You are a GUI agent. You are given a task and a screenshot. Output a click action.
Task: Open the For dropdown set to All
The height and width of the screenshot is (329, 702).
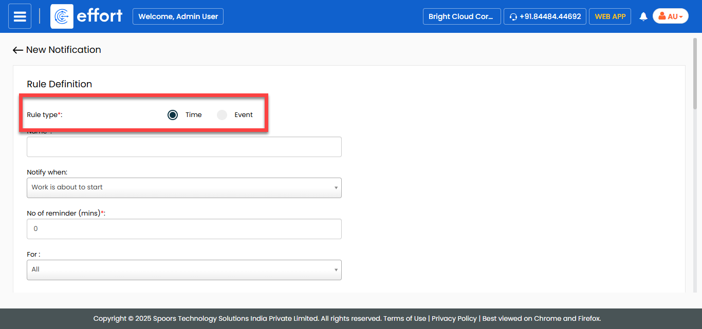click(x=184, y=269)
